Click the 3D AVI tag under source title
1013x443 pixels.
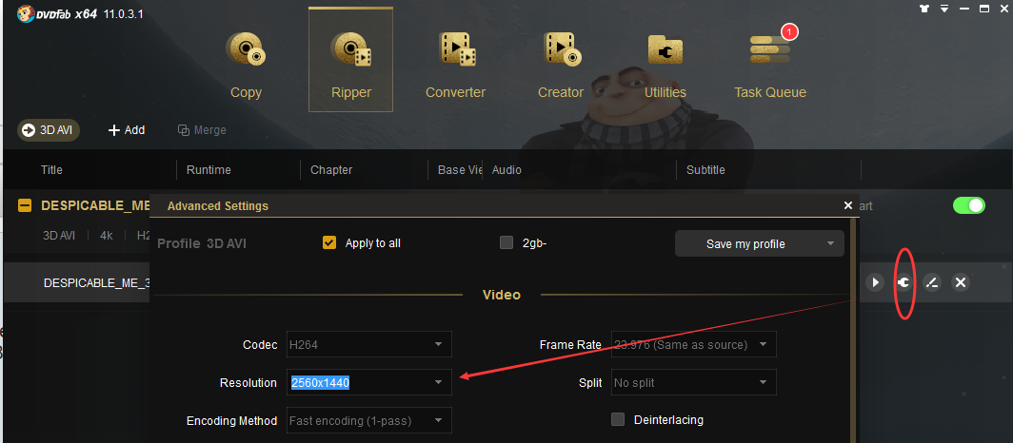click(x=59, y=236)
